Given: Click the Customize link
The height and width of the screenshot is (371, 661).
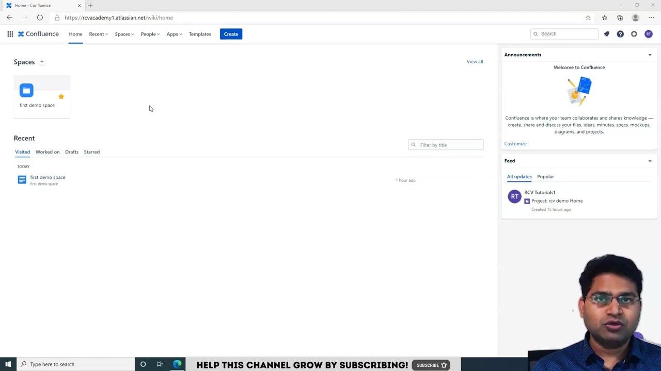Looking at the screenshot, I should (x=515, y=144).
